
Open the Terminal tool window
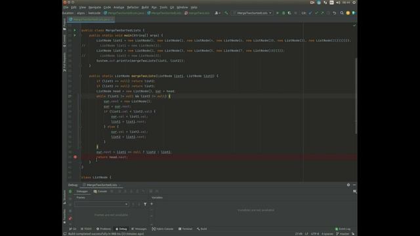pyautogui.click(x=185, y=229)
